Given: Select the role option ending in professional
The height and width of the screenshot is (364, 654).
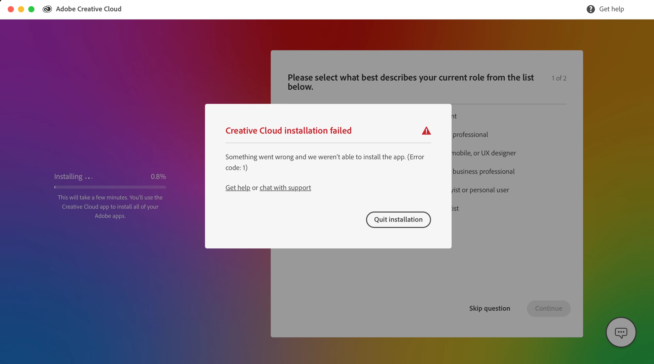Looking at the screenshot, I should pos(470,135).
